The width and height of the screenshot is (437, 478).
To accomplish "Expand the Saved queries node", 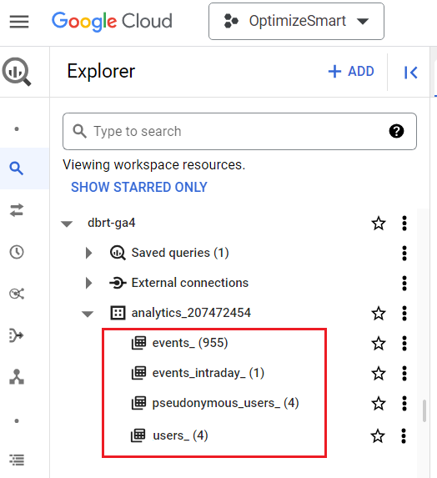I will [88, 253].
